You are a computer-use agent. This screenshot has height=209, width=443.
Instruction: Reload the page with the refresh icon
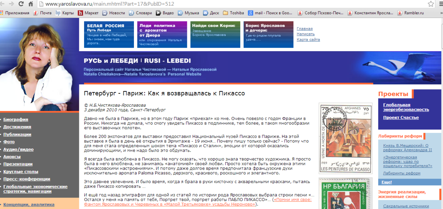click(x=21, y=4)
